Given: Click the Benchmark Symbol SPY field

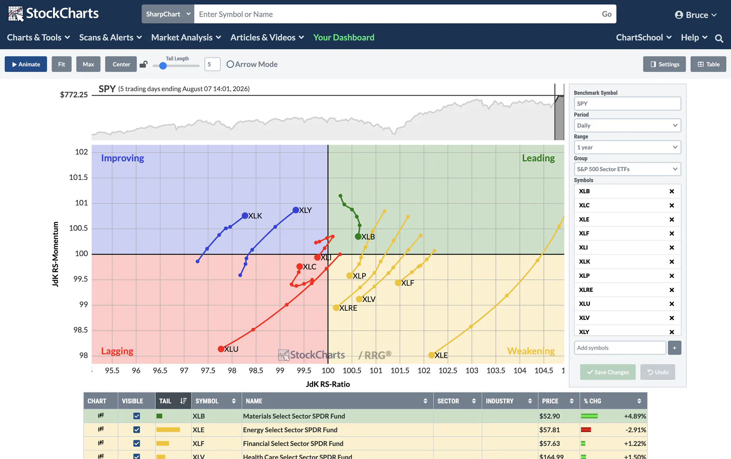Looking at the screenshot, I should pyautogui.click(x=627, y=104).
